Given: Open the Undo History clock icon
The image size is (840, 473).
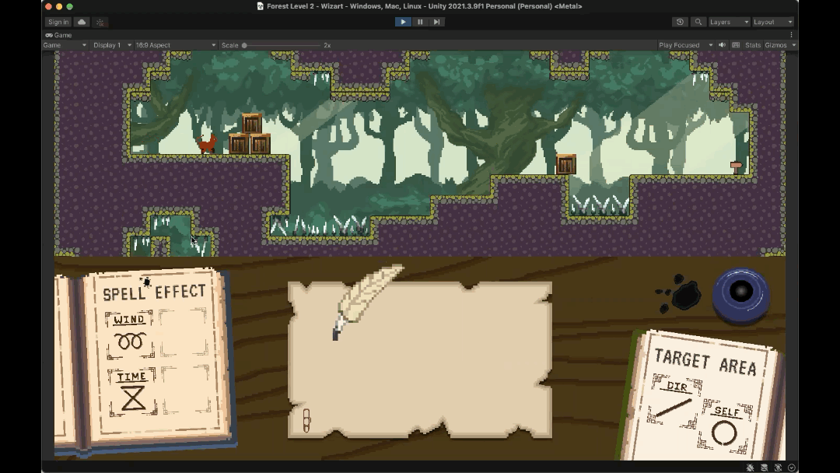Looking at the screenshot, I should click(680, 22).
